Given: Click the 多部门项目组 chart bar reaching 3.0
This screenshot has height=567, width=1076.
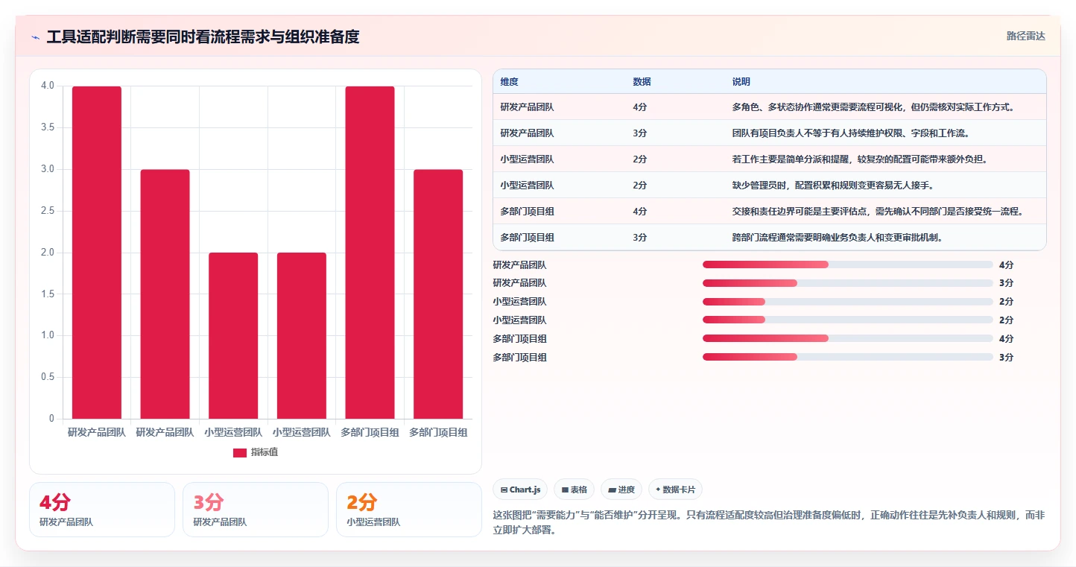Looking at the screenshot, I should (x=438, y=294).
